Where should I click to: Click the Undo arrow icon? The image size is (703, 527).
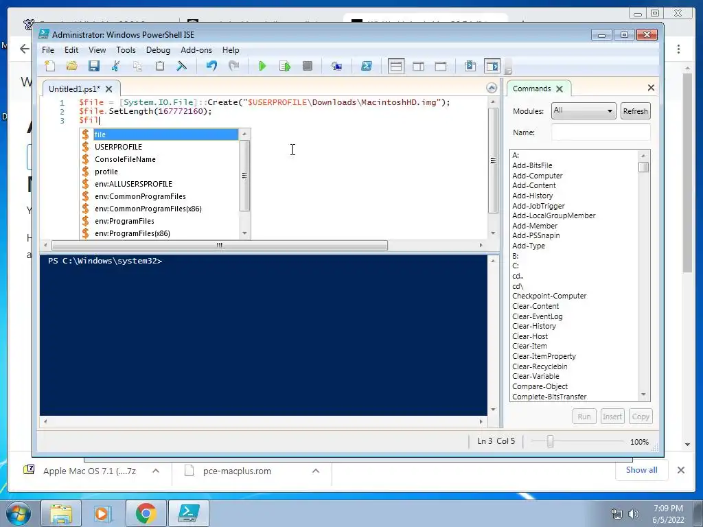point(211,67)
